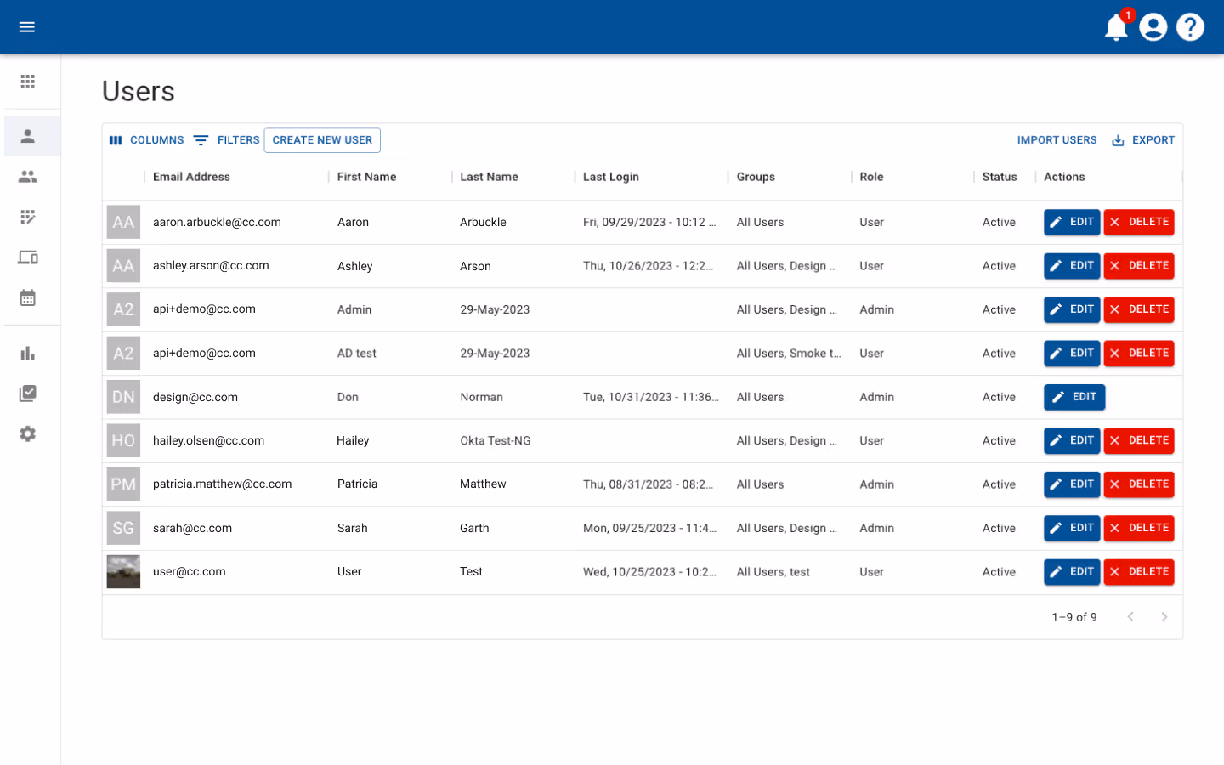Export the users list
1224x765 pixels.
pos(1143,139)
